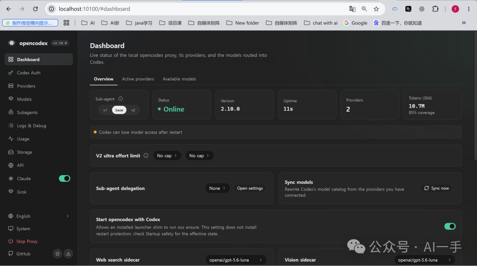Reload the page

pyautogui.click(x=35, y=9)
